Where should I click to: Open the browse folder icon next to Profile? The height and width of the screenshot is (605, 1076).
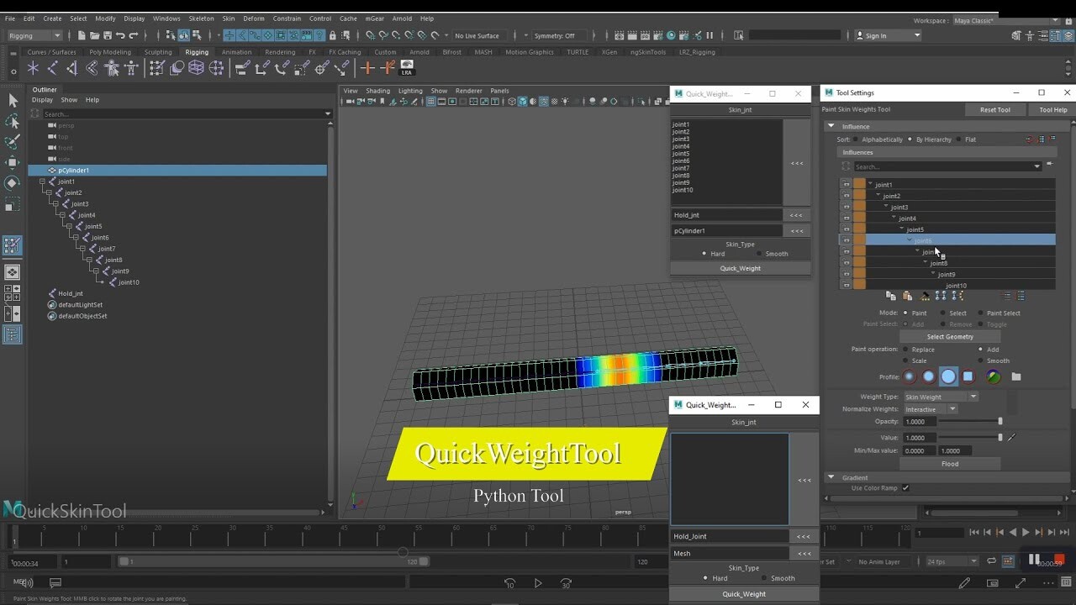(x=1016, y=376)
